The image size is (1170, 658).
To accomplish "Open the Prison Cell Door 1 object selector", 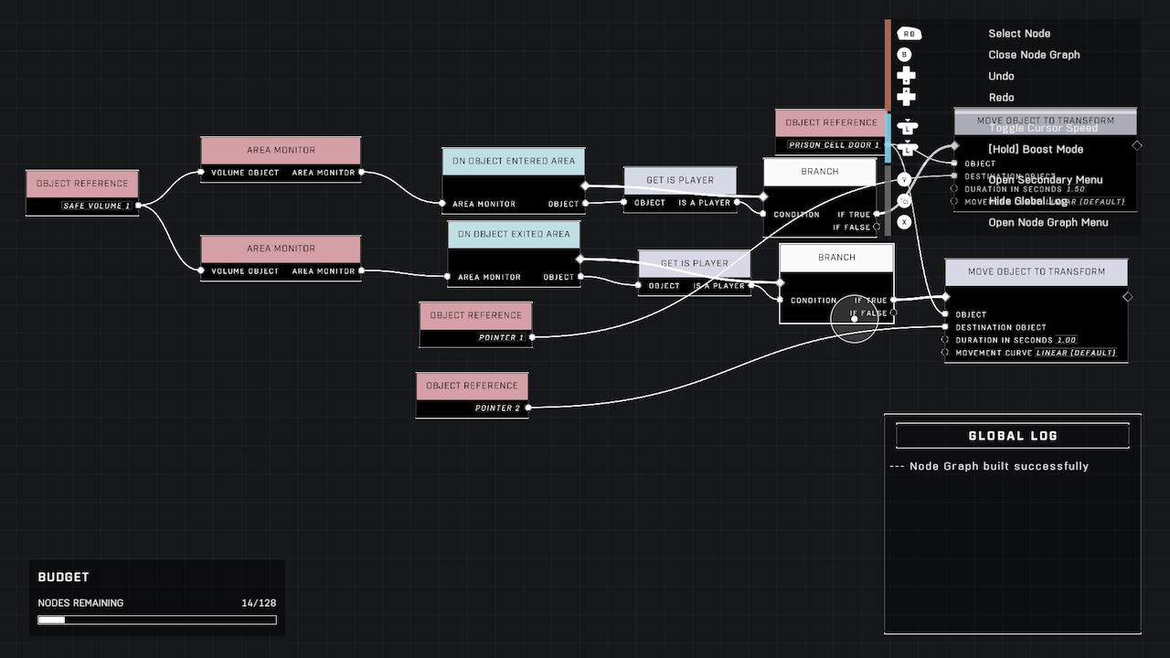I will tap(834, 145).
